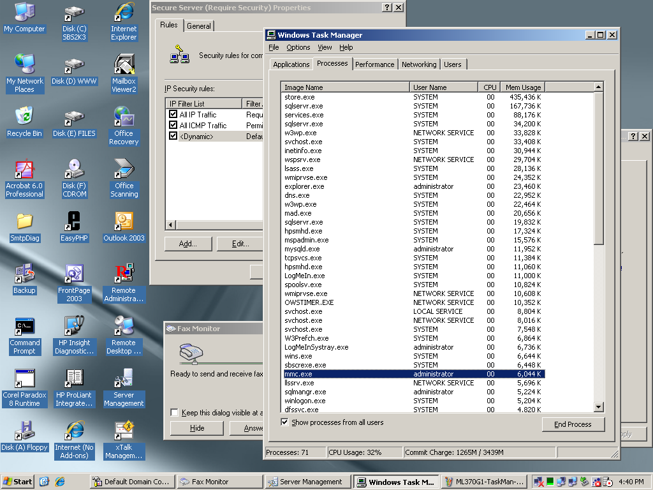Sort processes by User Name column
The image size is (653, 490).
(x=444, y=87)
